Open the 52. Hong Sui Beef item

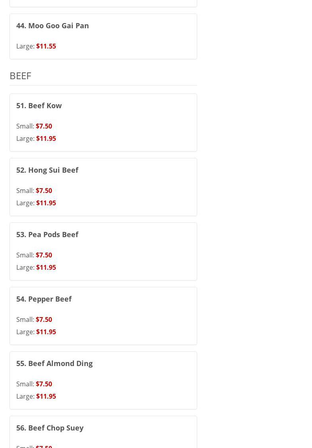point(47,170)
